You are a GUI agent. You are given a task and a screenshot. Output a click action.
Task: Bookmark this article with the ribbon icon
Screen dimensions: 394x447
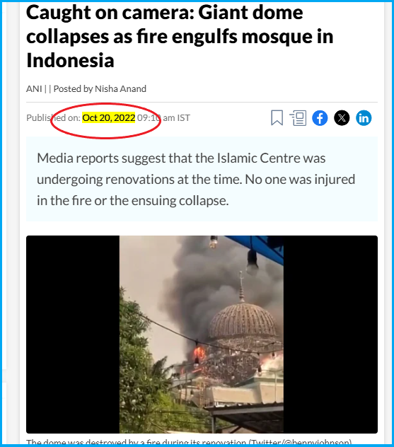[277, 117]
